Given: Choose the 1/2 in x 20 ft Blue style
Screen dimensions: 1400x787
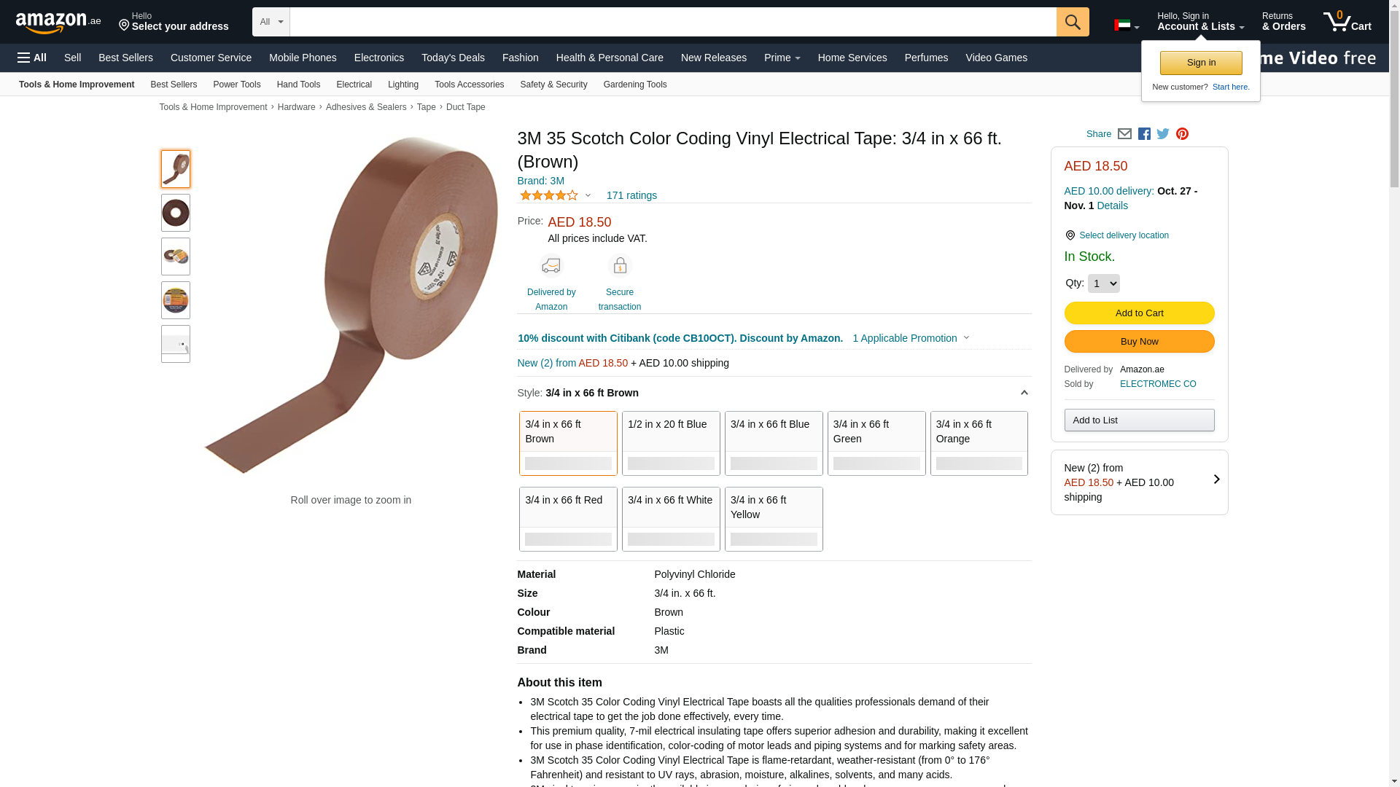Looking at the screenshot, I should click(671, 443).
